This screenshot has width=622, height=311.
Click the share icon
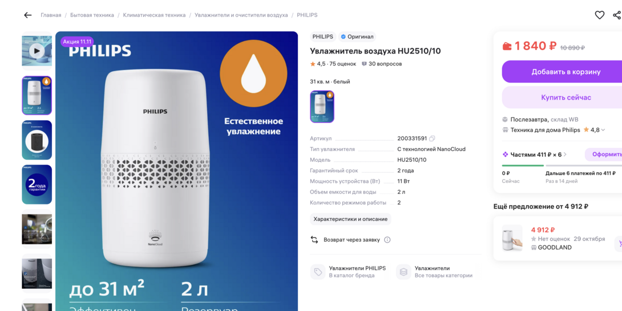(617, 15)
